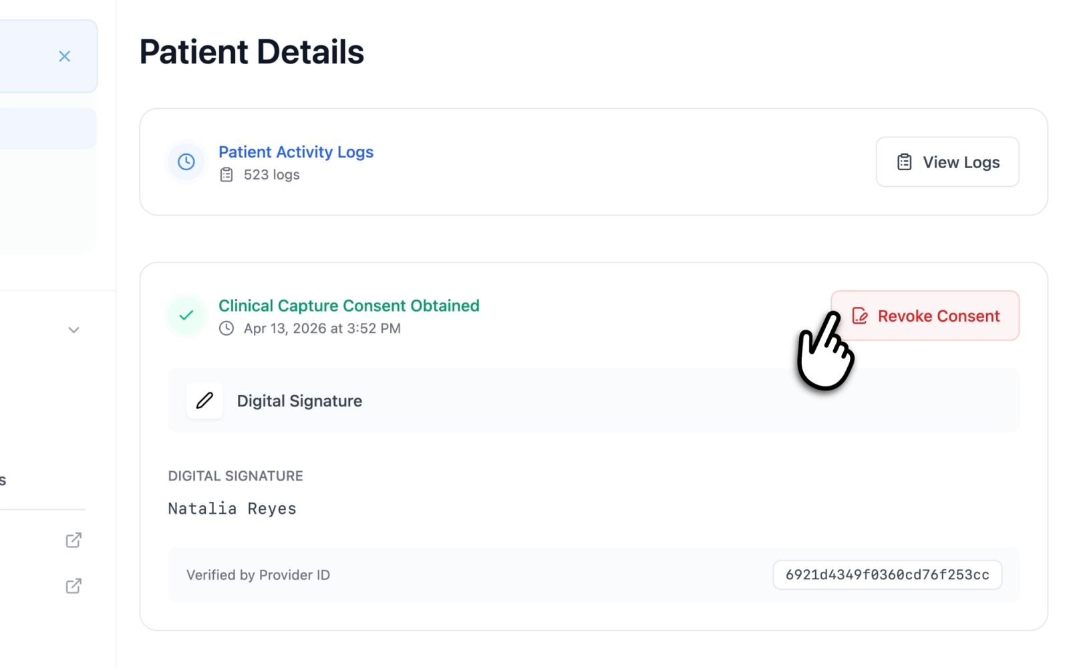
Task: Click the green checkmark consent status icon
Action: click(186, 315)
